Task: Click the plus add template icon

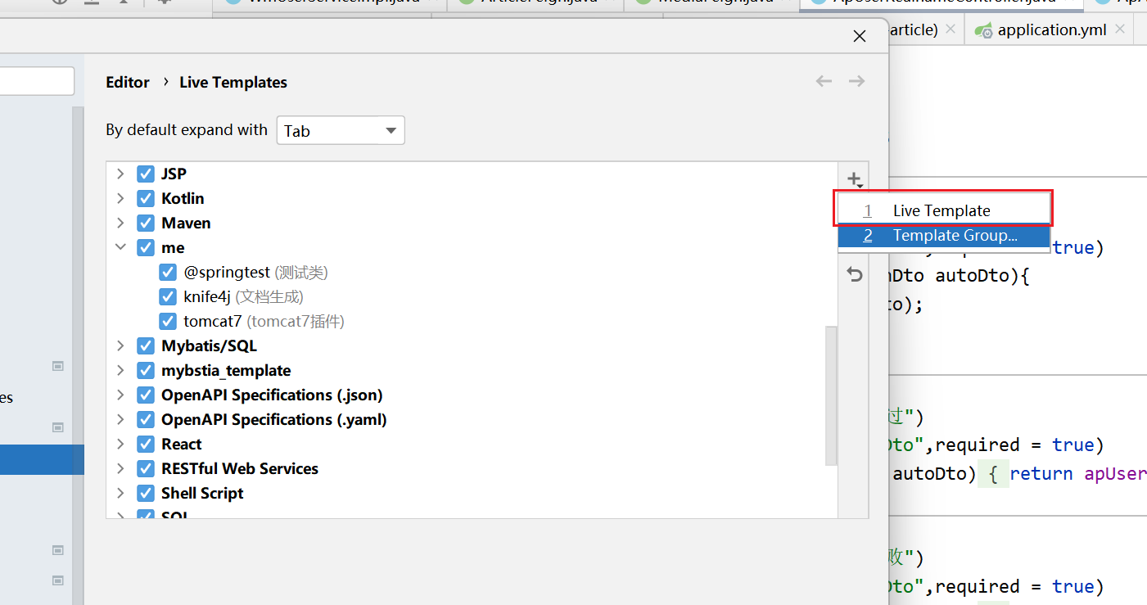Action: click(x=855, y=178)
